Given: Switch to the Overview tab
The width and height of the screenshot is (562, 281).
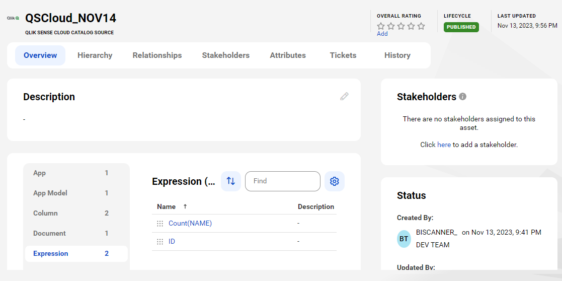Looking at the screenshot, I should coord(40,55).
